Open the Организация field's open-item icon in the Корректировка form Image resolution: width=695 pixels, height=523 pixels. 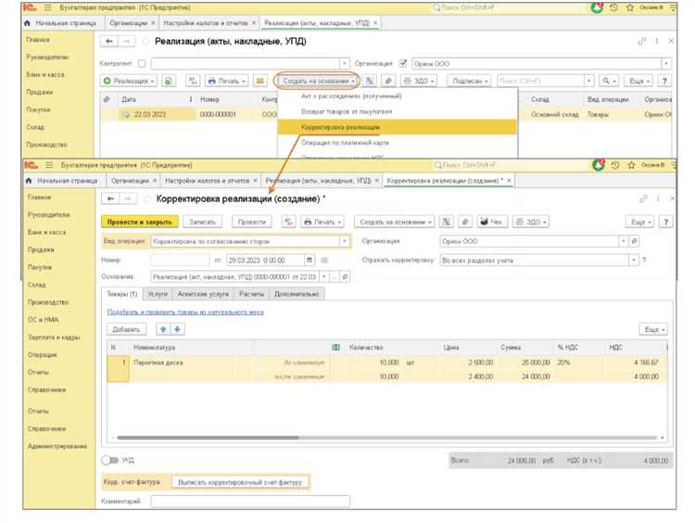pyautogui.click(x=634, y=241)
